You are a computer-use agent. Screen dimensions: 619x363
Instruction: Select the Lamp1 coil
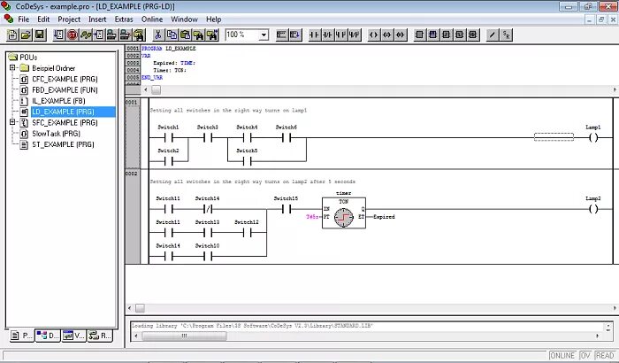click(593, 137)
